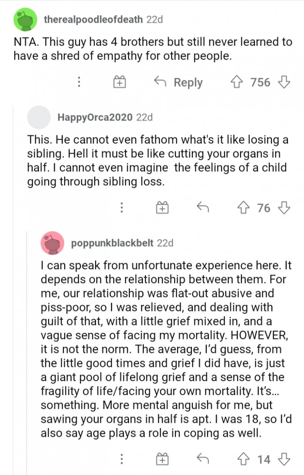Give an award to therealpoodleofdeath's comment

pyautogui.click(x=119, y=82)
